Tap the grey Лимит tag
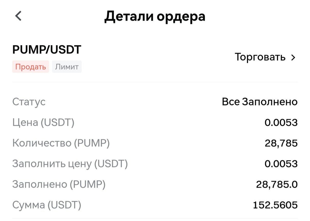Image resolution: width=310 pixels, height=221 pixels. coord(67,67)
